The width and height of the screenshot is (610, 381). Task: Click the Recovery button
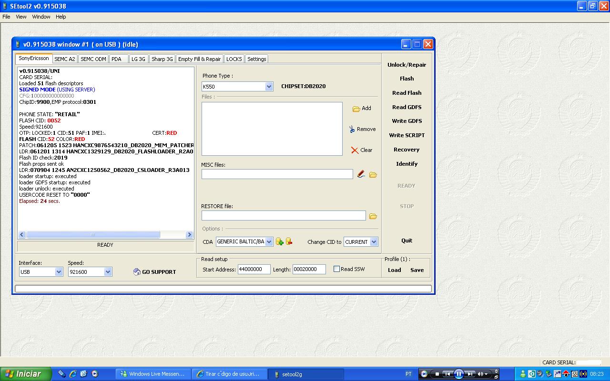point(407,150)
